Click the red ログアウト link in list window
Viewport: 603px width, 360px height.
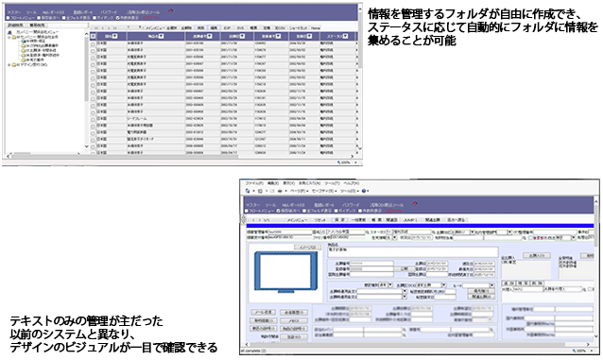[x=151, y=18]
